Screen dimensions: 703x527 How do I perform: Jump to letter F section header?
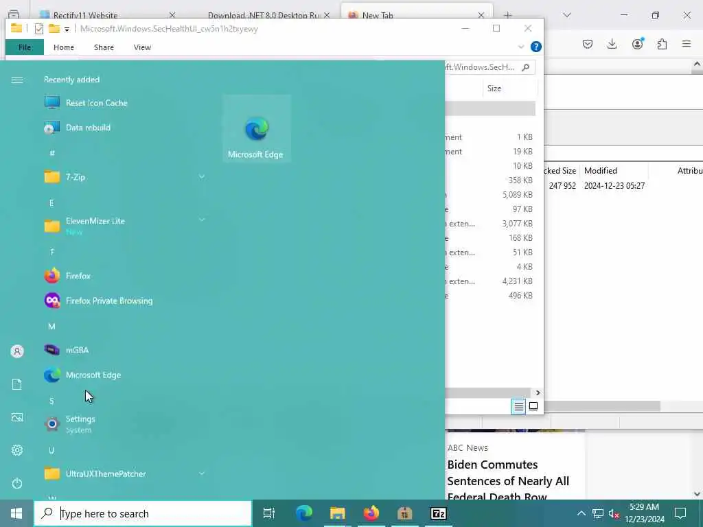point(51,253)
